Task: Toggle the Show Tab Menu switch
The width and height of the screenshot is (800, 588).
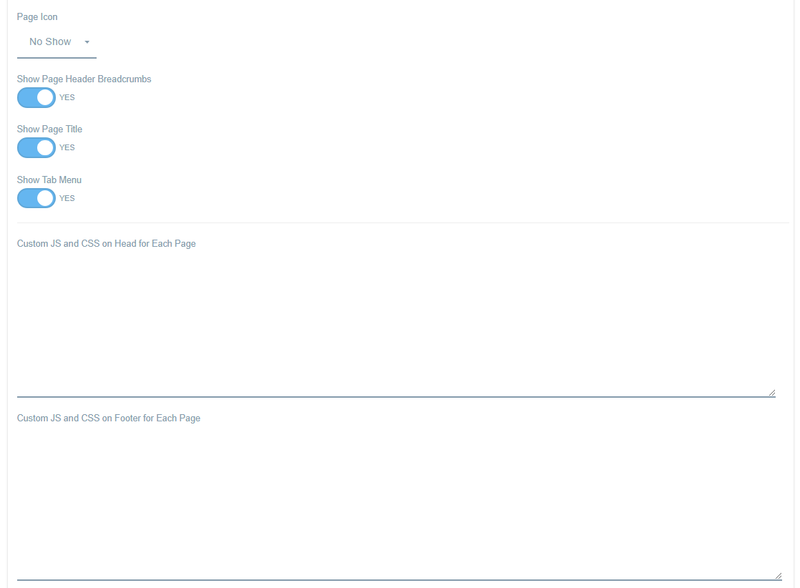Action: 36,198
